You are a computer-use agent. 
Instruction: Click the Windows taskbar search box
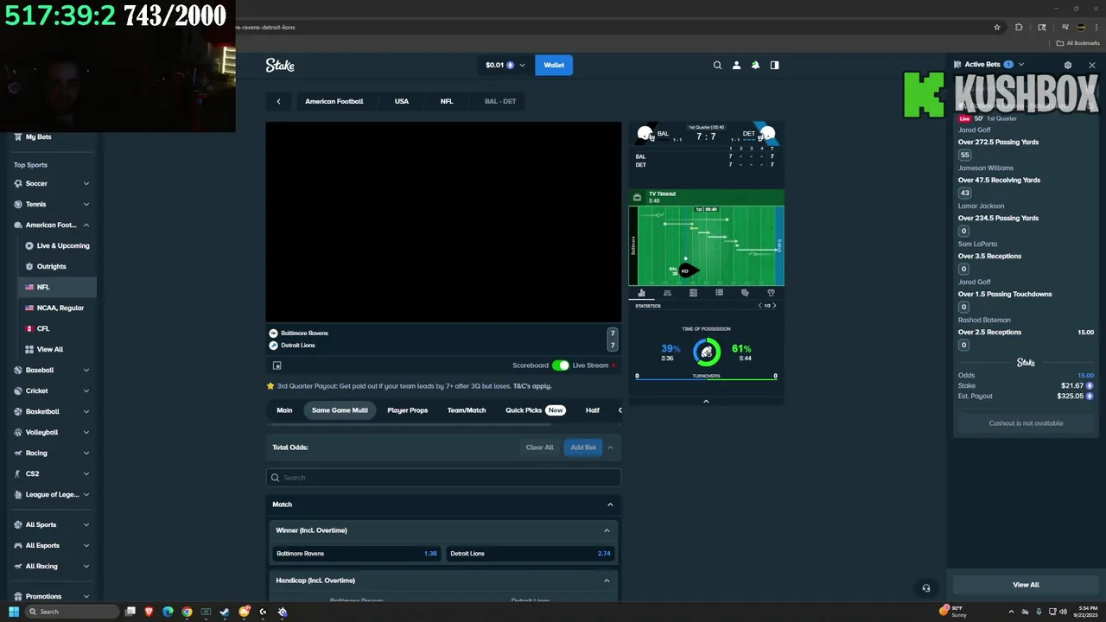point(72,612)
